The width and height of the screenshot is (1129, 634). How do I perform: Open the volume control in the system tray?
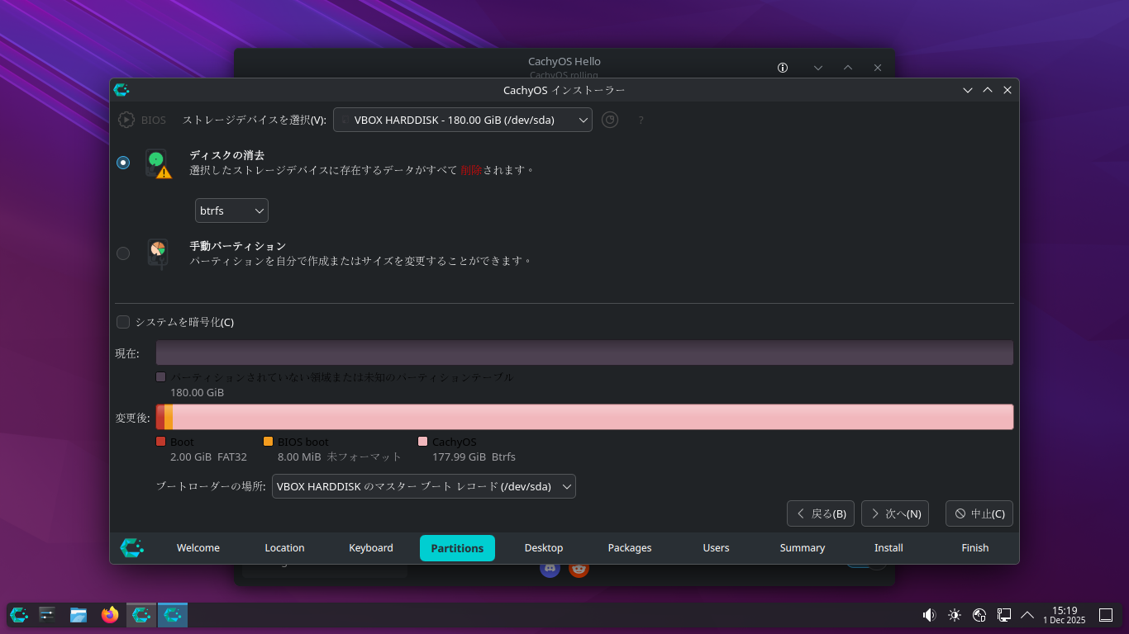(929, 615)
